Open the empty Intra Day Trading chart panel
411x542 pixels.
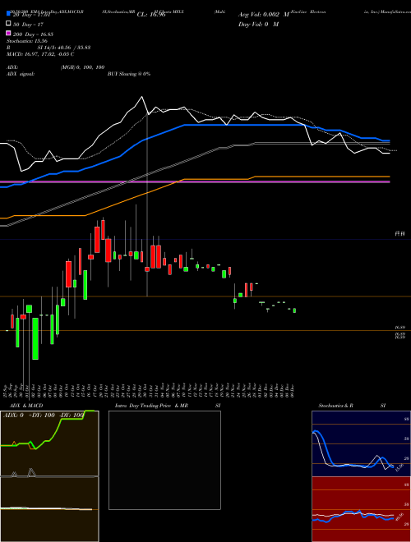click(164, 460)
